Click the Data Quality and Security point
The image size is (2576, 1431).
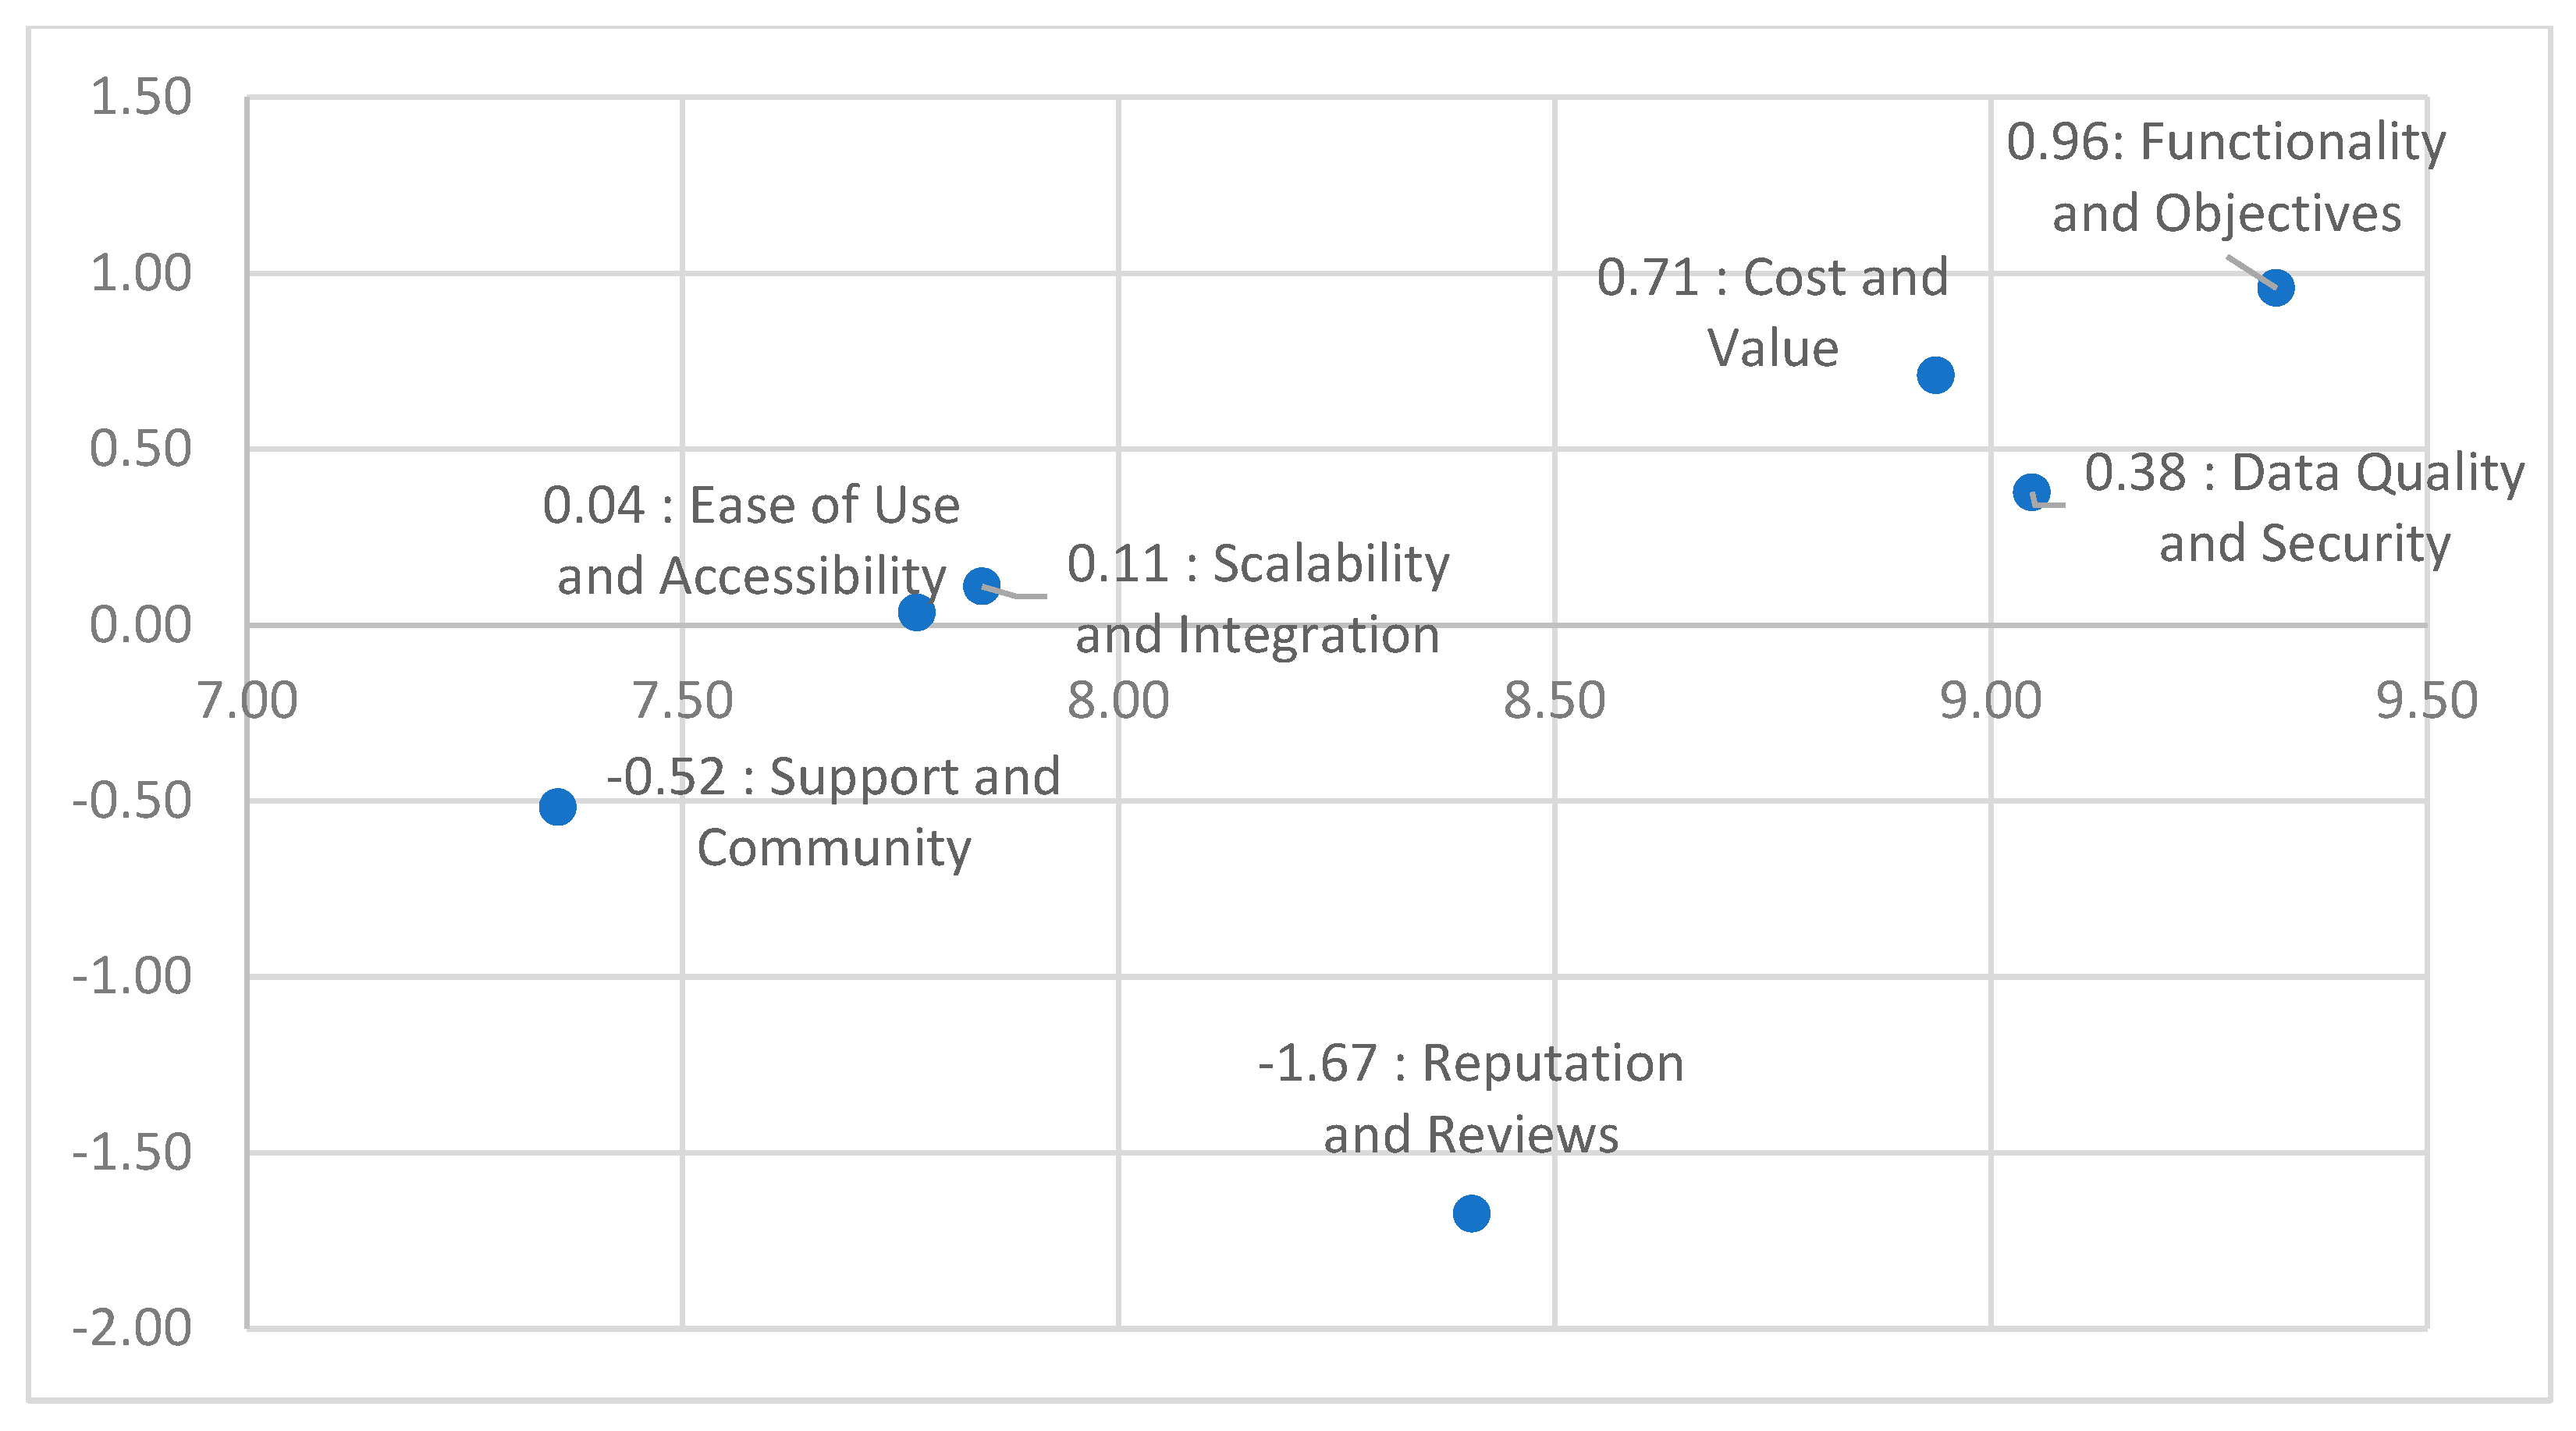[x=2031, y=492]
